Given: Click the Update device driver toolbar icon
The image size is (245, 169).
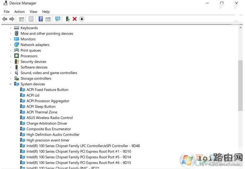Looking at the screenshot, I should (x=68, y=19).
